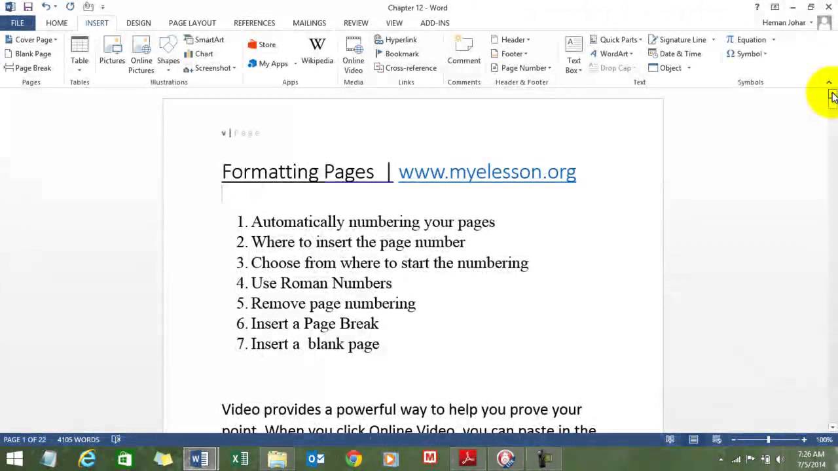Click the zoom out minus button
The width and height of the screenshot is (838, 471).
pos(733,440)
